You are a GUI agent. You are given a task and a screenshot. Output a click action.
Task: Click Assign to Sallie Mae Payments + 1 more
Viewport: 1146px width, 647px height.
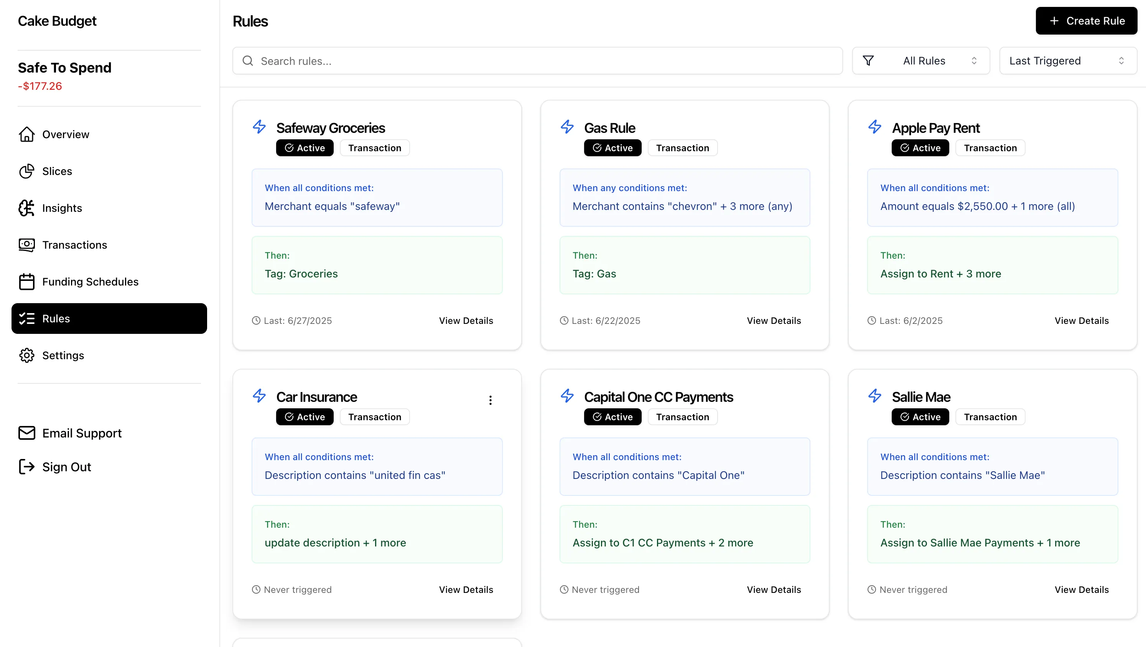tap(980, 543)
